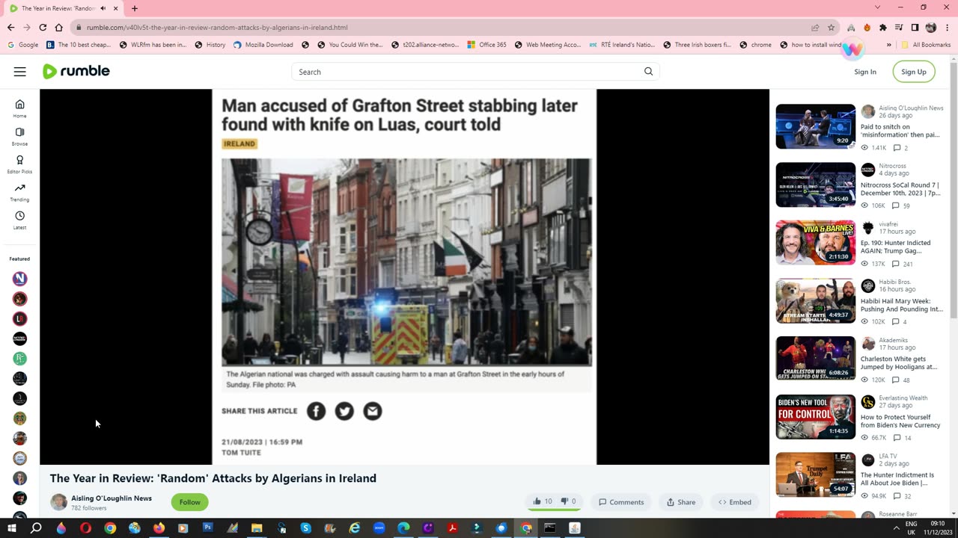Open Trending in Rumble sidebar
The height and width of the screenshot is (538, 958).
click(19, 192)
